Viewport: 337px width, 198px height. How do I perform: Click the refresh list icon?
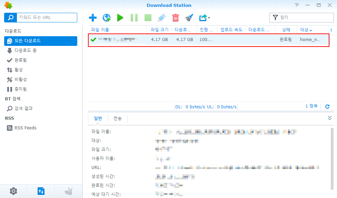pyautogui.click(x=327, y=107)
